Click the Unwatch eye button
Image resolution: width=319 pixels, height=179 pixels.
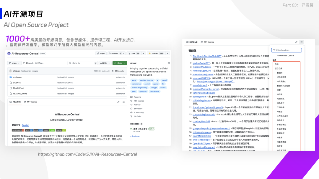115,54
